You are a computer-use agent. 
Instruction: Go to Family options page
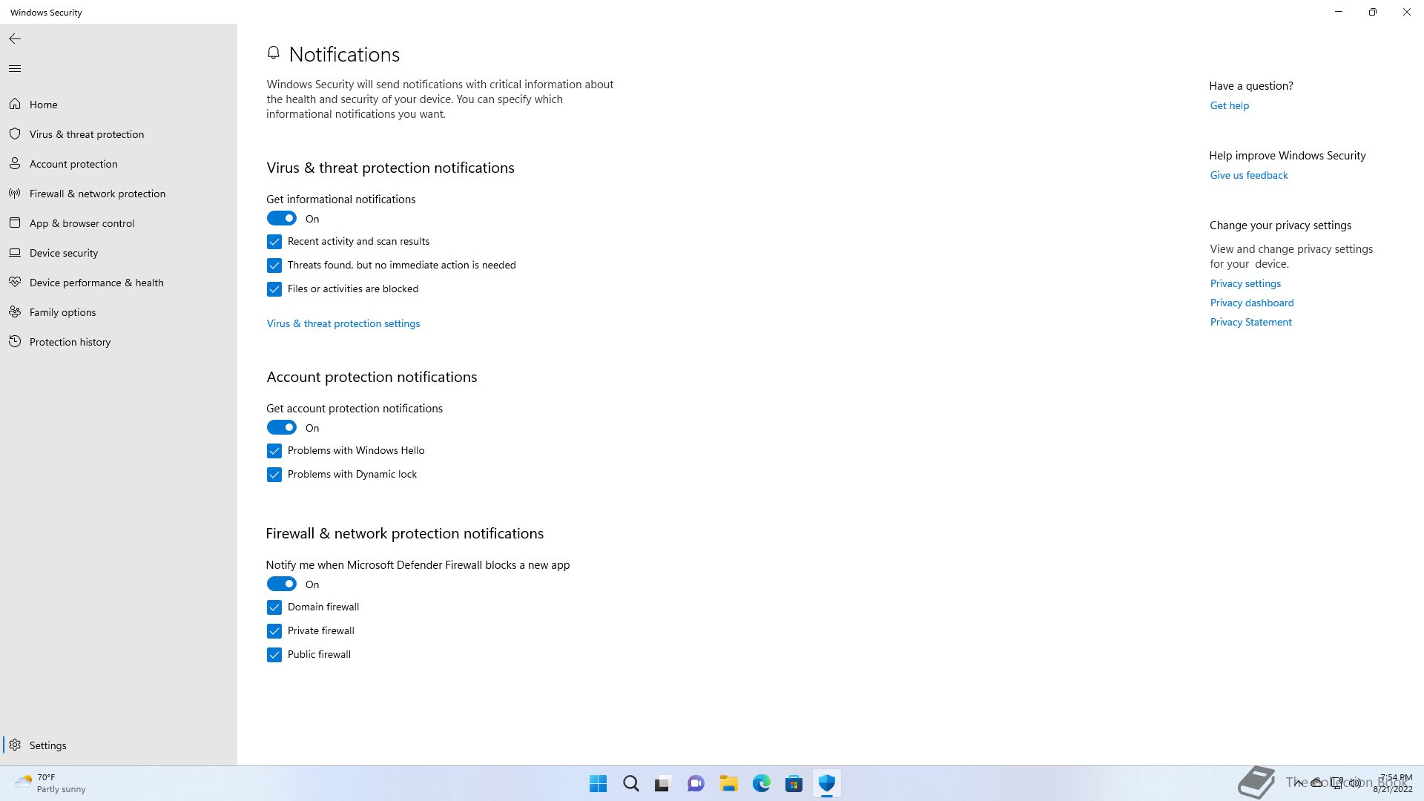click(62, 312)
